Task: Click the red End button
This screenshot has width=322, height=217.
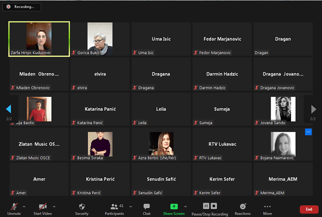Action: click(x=309, y=209)
